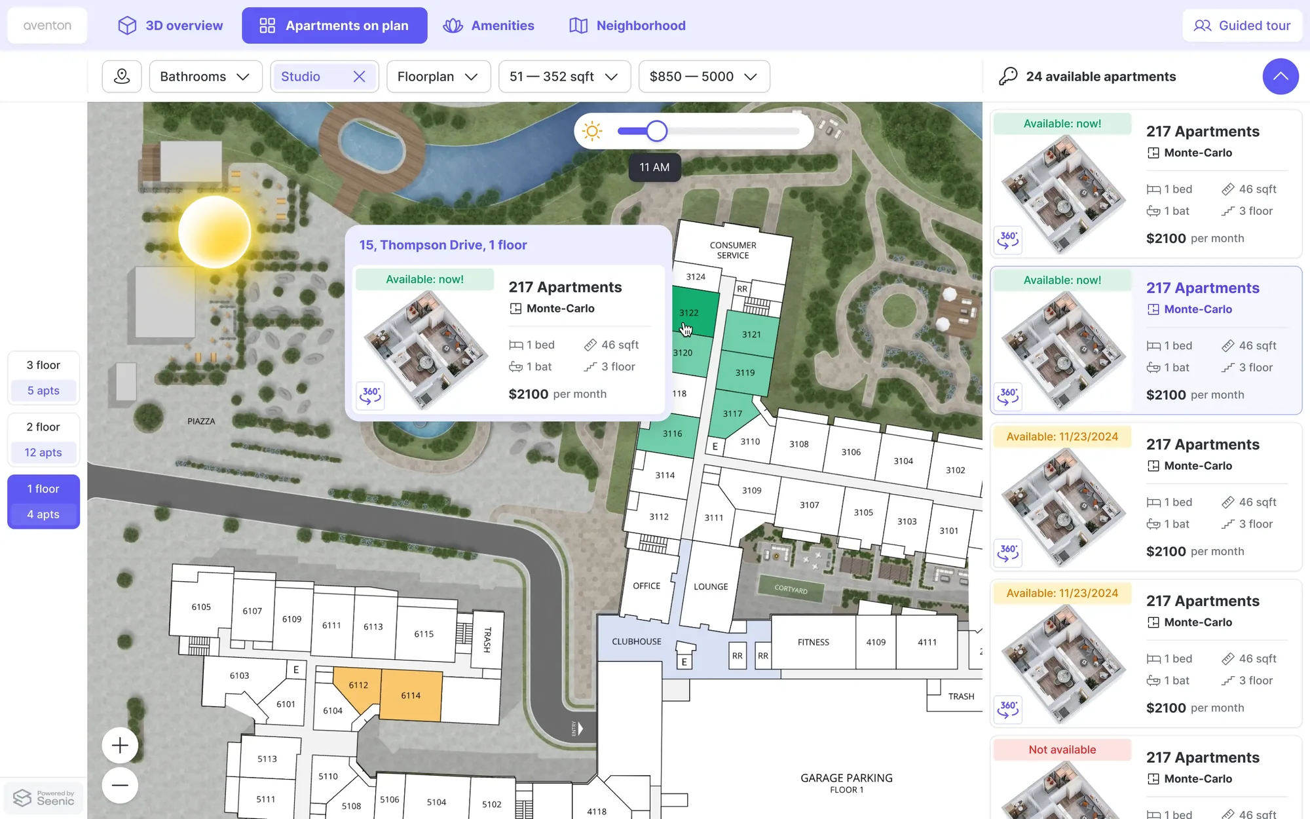The image size is (1310, 819).
Task: Select the 2 floor button
Action: coord(43,440)
